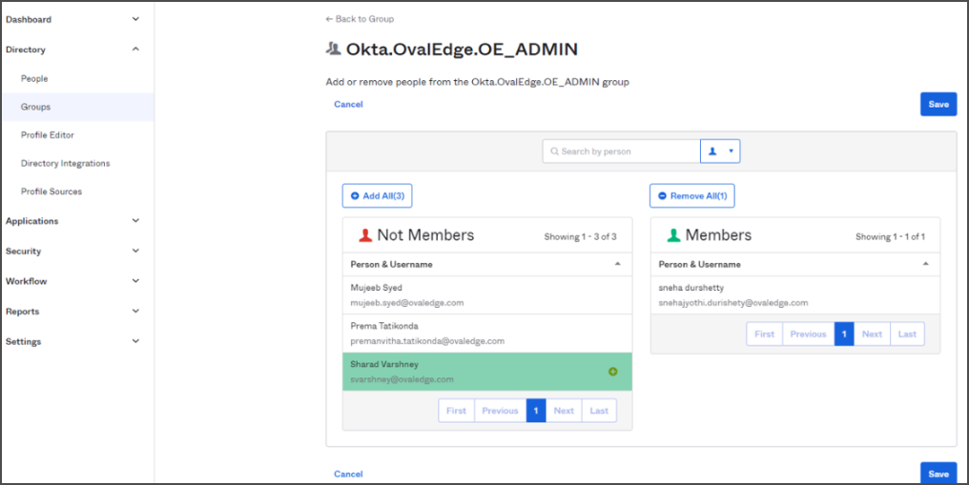Click Last in Not Members pagination
The width and height of the screenshot is (969, 485).
point(600,411)
